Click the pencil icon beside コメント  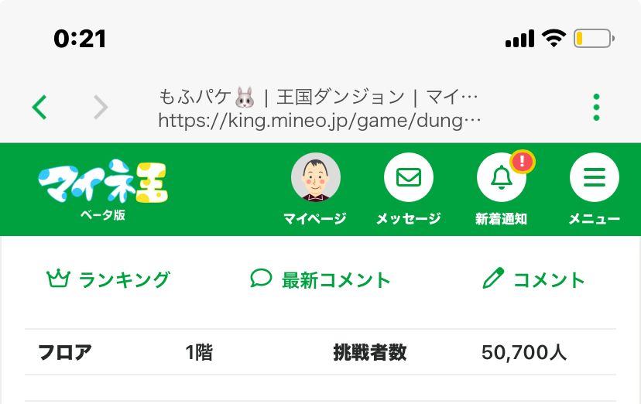point(493,278)
